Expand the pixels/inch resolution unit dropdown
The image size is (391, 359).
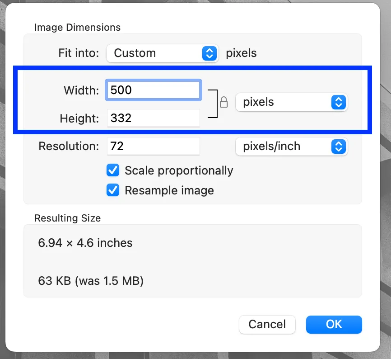click(291, 146)
